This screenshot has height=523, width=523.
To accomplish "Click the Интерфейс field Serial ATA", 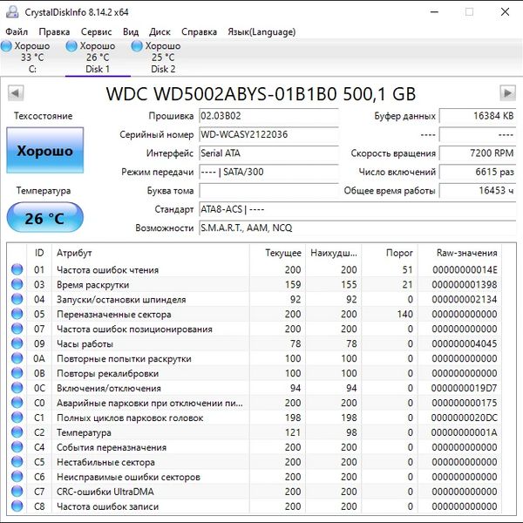I will coord(268,153).
